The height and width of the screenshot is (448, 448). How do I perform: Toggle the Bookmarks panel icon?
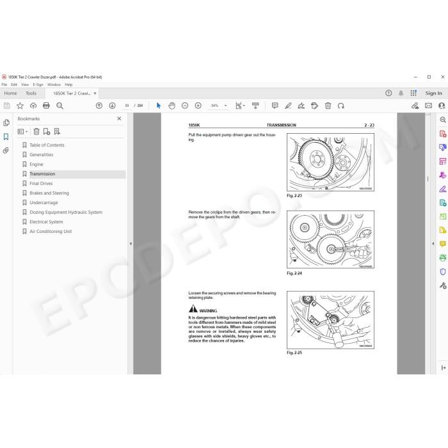6,136
